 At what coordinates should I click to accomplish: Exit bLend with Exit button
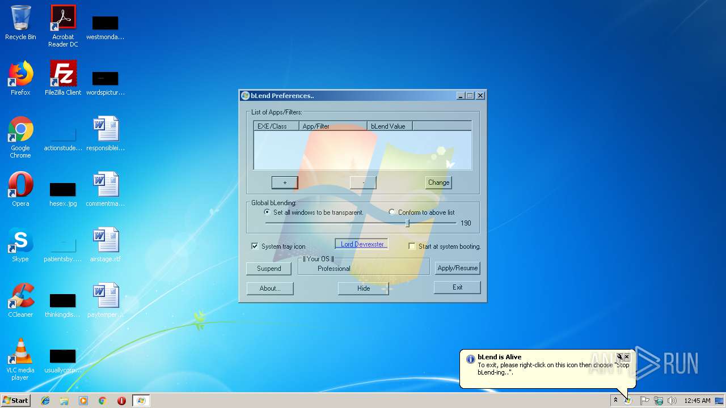[x=457, y=287]
